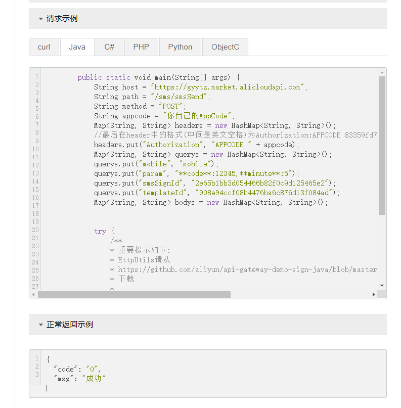Click the code box scroll-up arrow

pyautogui.click(x=382, y=73)
